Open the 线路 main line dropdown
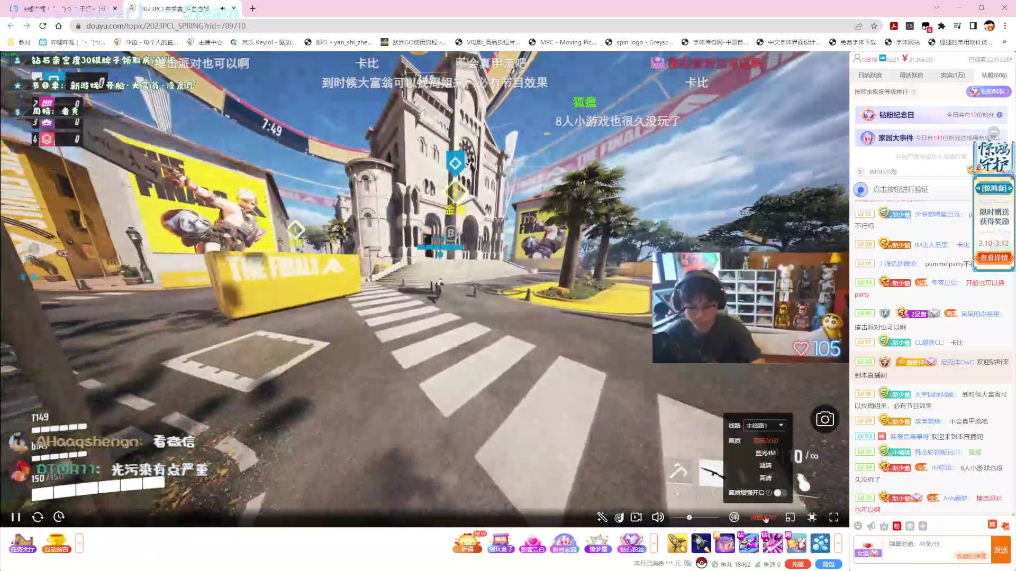 tap(765, 425)
